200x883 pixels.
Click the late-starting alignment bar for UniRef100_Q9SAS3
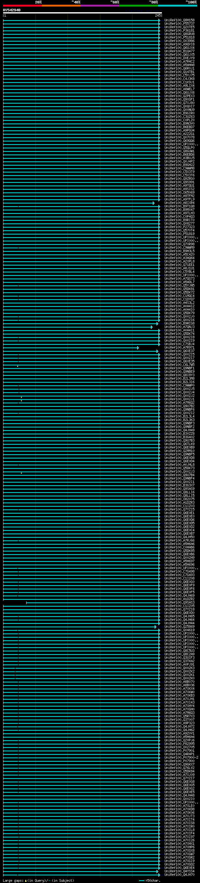click(93, 603)
